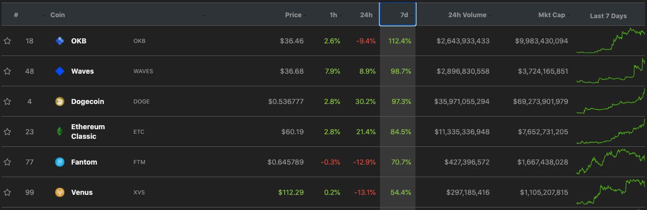Image resolution: width=647 pixels, height=210 pixels.
Task: Toggle favorite star for Venus
Action: 8,192
